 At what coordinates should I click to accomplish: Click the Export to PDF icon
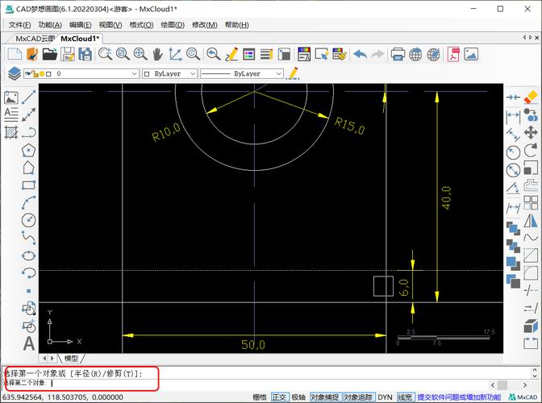[454, 55]
